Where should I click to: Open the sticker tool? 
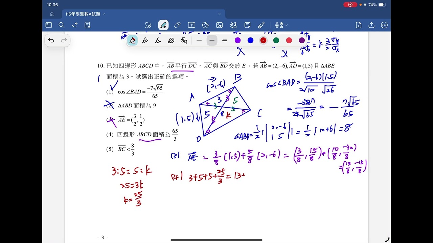205,25
